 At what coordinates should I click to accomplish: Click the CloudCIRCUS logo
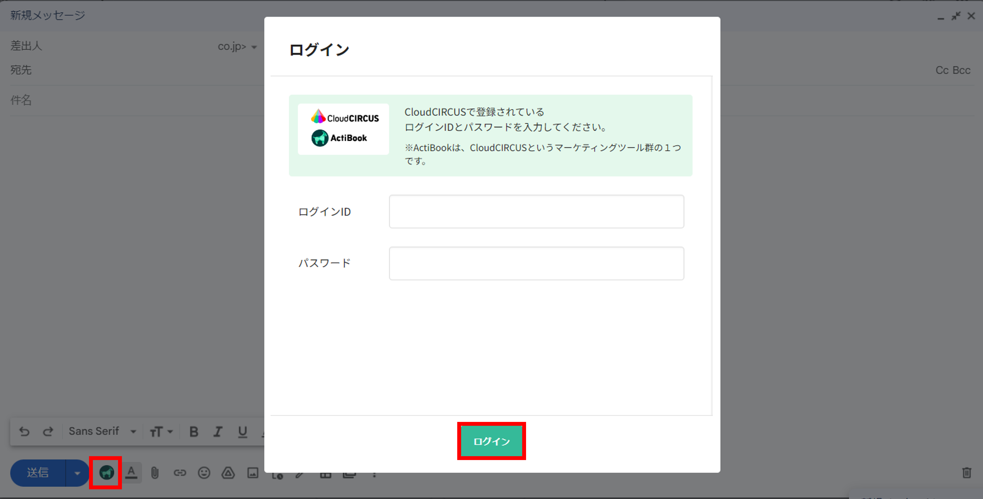pyautogui.click(x=345, y=117)
